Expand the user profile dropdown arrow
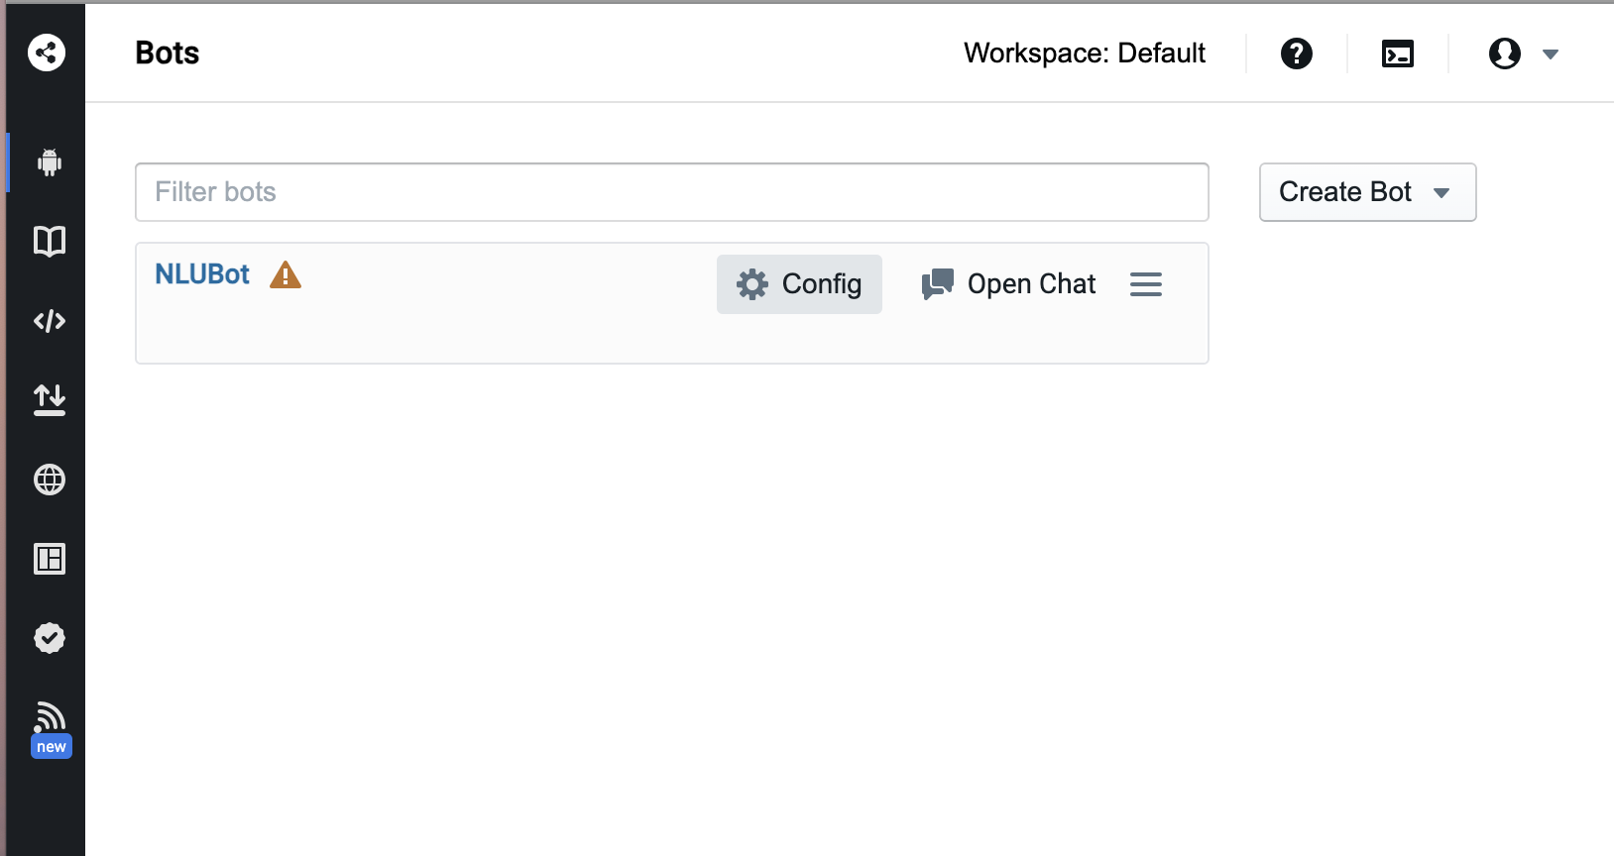This screenshot has height=856, width=1614. tap(1551, 54)
